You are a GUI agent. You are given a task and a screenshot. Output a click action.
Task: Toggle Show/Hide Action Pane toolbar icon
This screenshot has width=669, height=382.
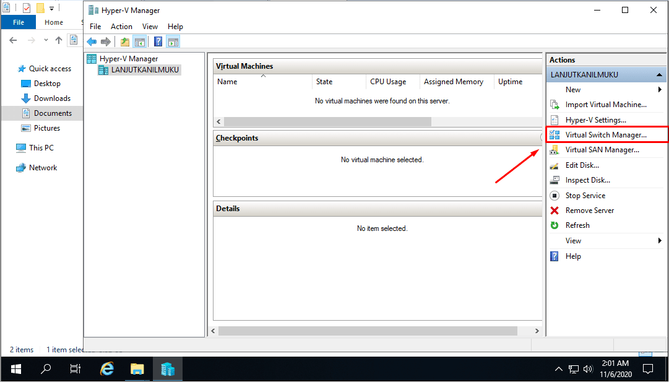point(173,41)
